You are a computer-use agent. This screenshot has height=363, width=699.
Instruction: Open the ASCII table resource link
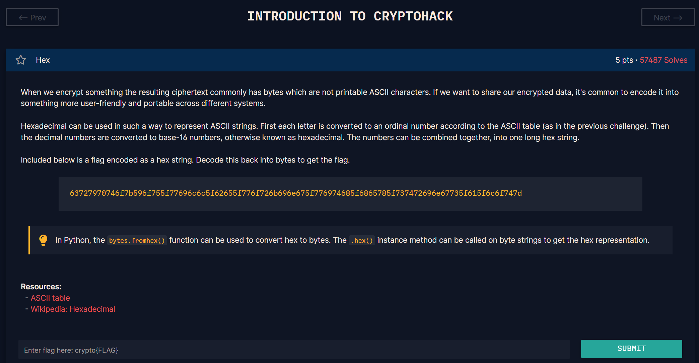coord(50,298)
